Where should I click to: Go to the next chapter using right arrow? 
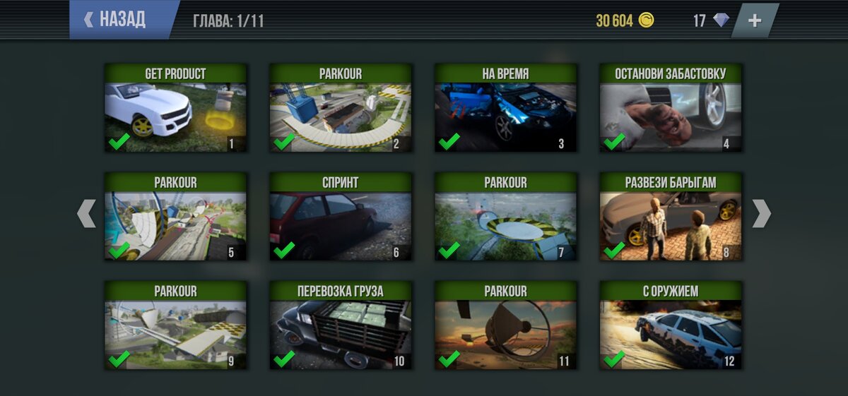pyautogui.click(x=762, y=213)
